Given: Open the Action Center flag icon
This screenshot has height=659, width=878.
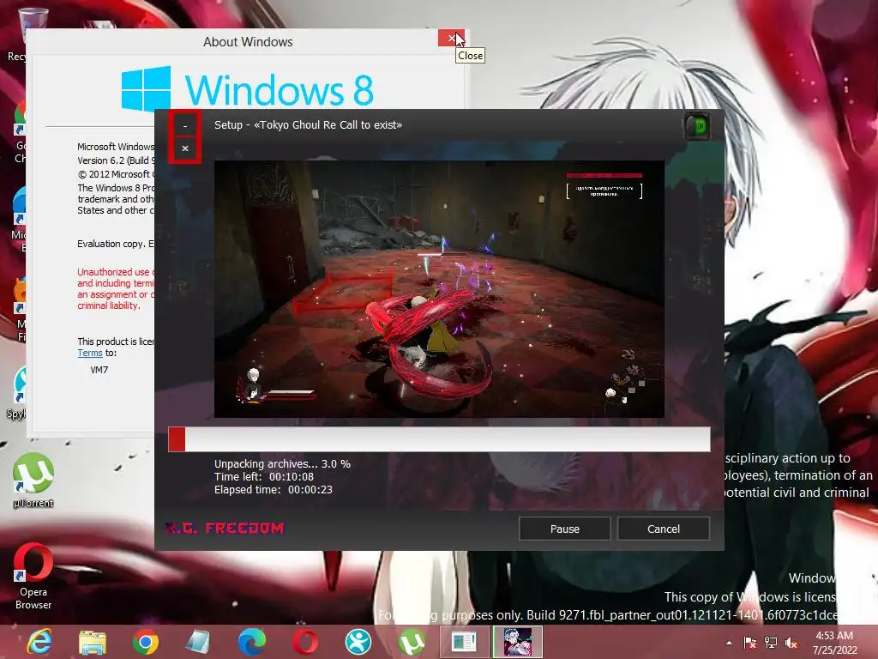Looking at the screenshot, I should click(749, 643).
